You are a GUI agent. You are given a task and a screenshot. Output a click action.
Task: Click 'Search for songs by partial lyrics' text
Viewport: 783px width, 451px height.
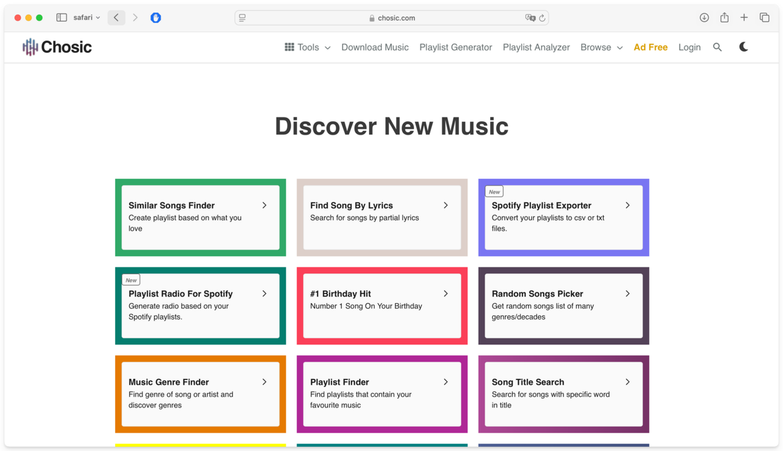(365, 218)
